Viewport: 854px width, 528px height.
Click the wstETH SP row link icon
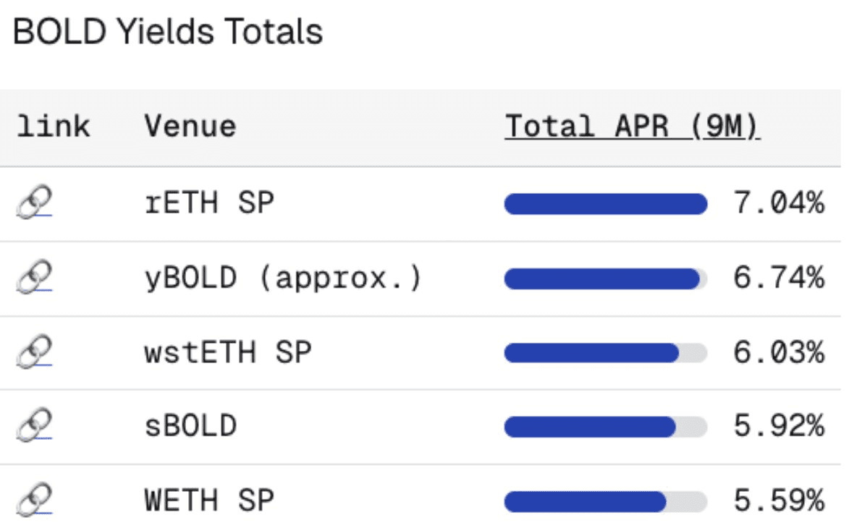click(x=34, y=352)
